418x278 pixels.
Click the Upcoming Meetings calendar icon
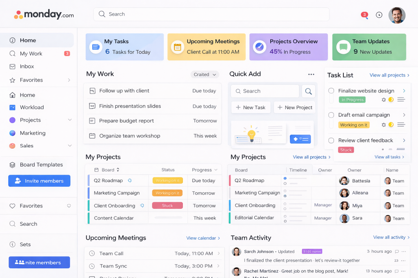point(178,47)
